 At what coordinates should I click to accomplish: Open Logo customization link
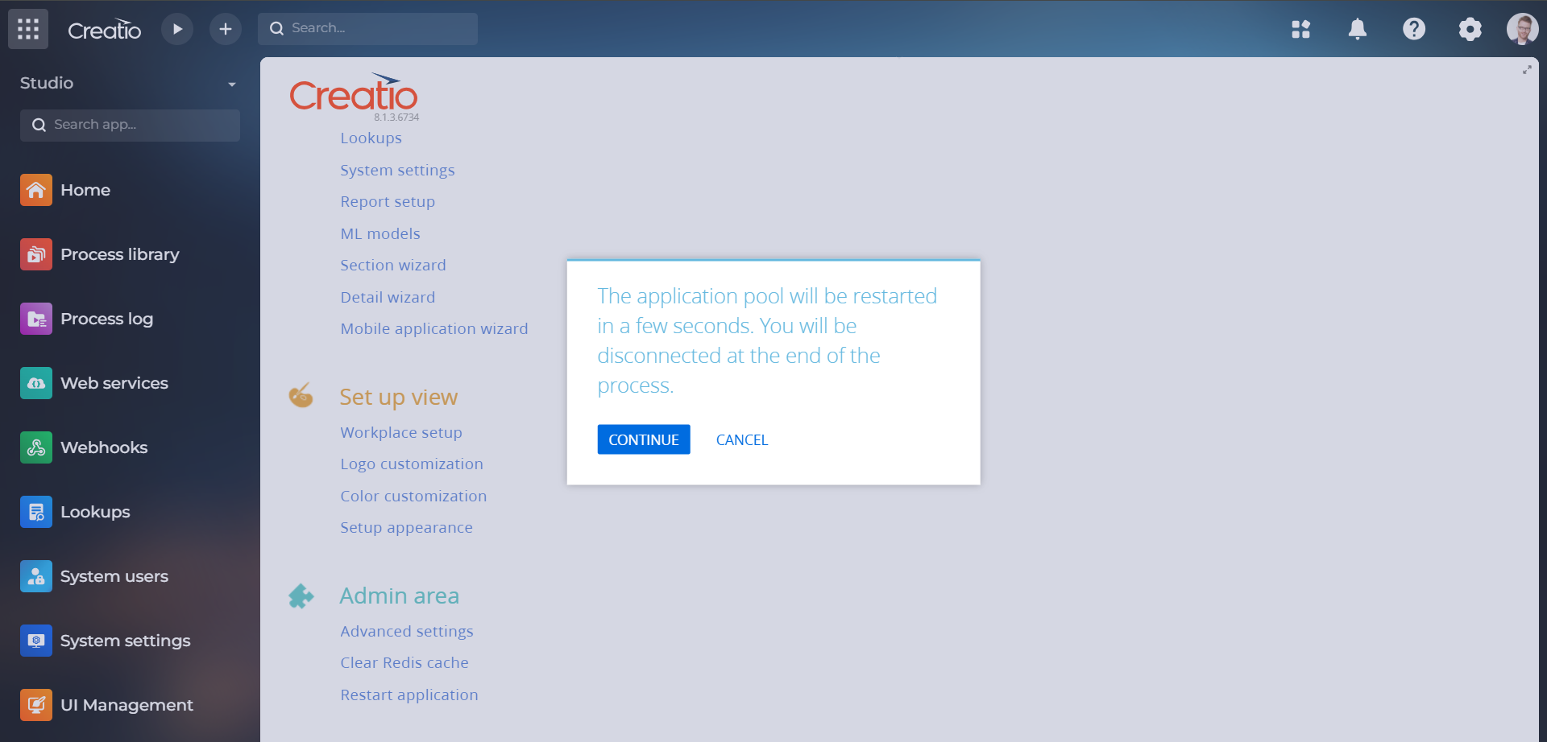(412, 464)
